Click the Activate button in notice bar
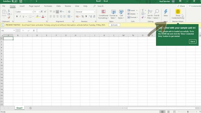Screen dimensions: 201x113 (114, 25)
